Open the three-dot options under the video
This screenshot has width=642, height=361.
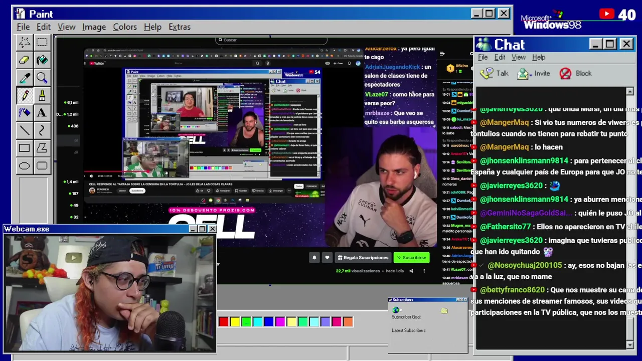[424, 271]
